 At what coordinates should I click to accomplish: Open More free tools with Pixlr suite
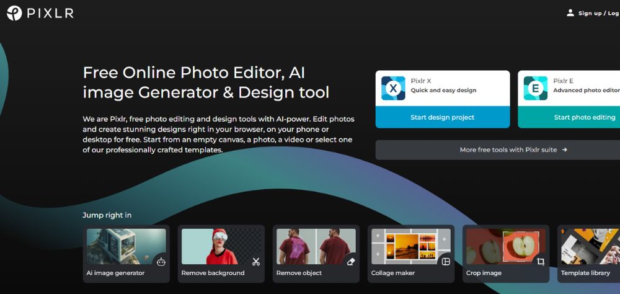click(498, 150)
